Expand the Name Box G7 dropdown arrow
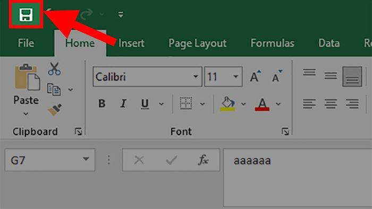372x209 pixels. click(x=86, y=159)
